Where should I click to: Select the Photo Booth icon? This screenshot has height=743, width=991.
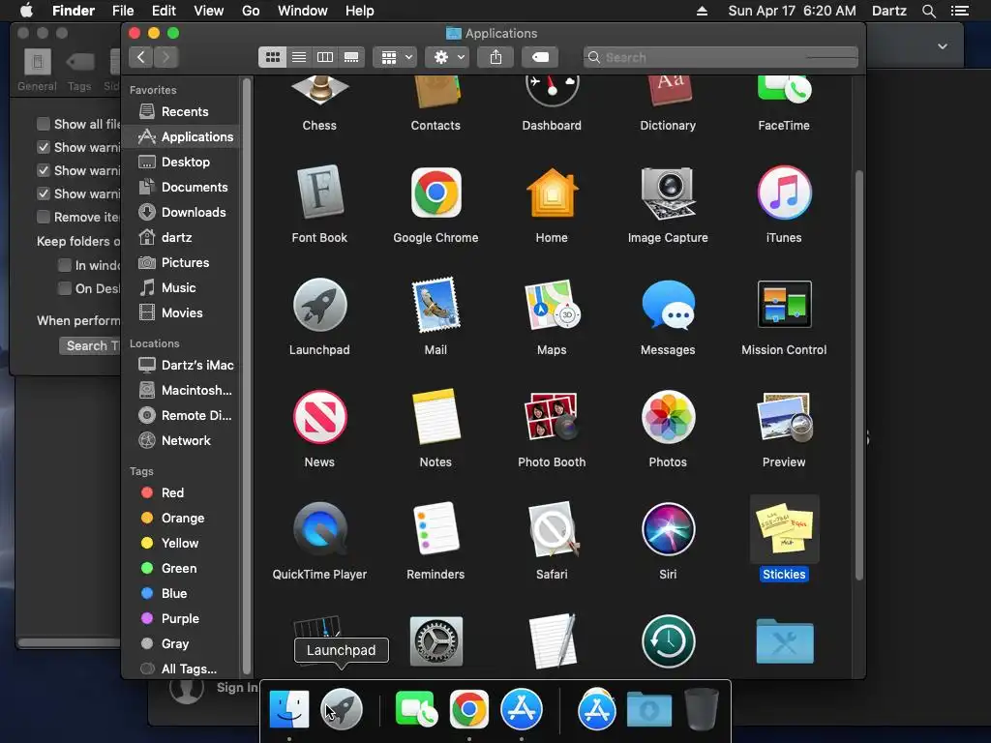(552, 417)
